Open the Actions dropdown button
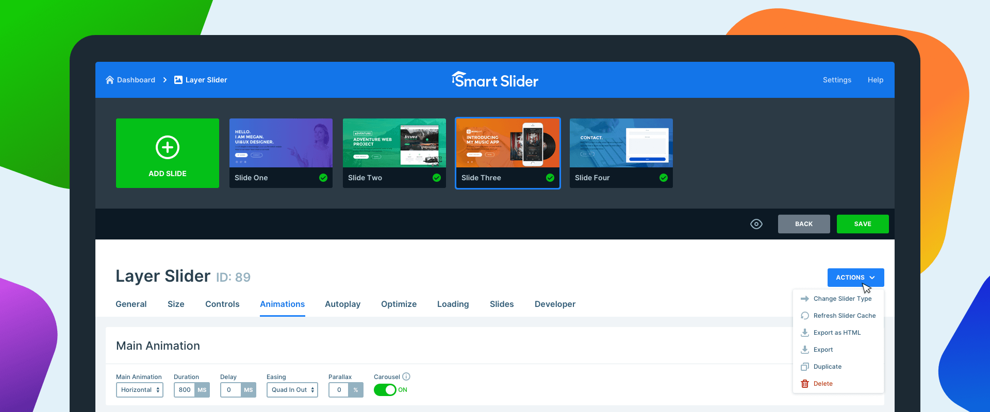990x412 pixels. tap(856, 278)
